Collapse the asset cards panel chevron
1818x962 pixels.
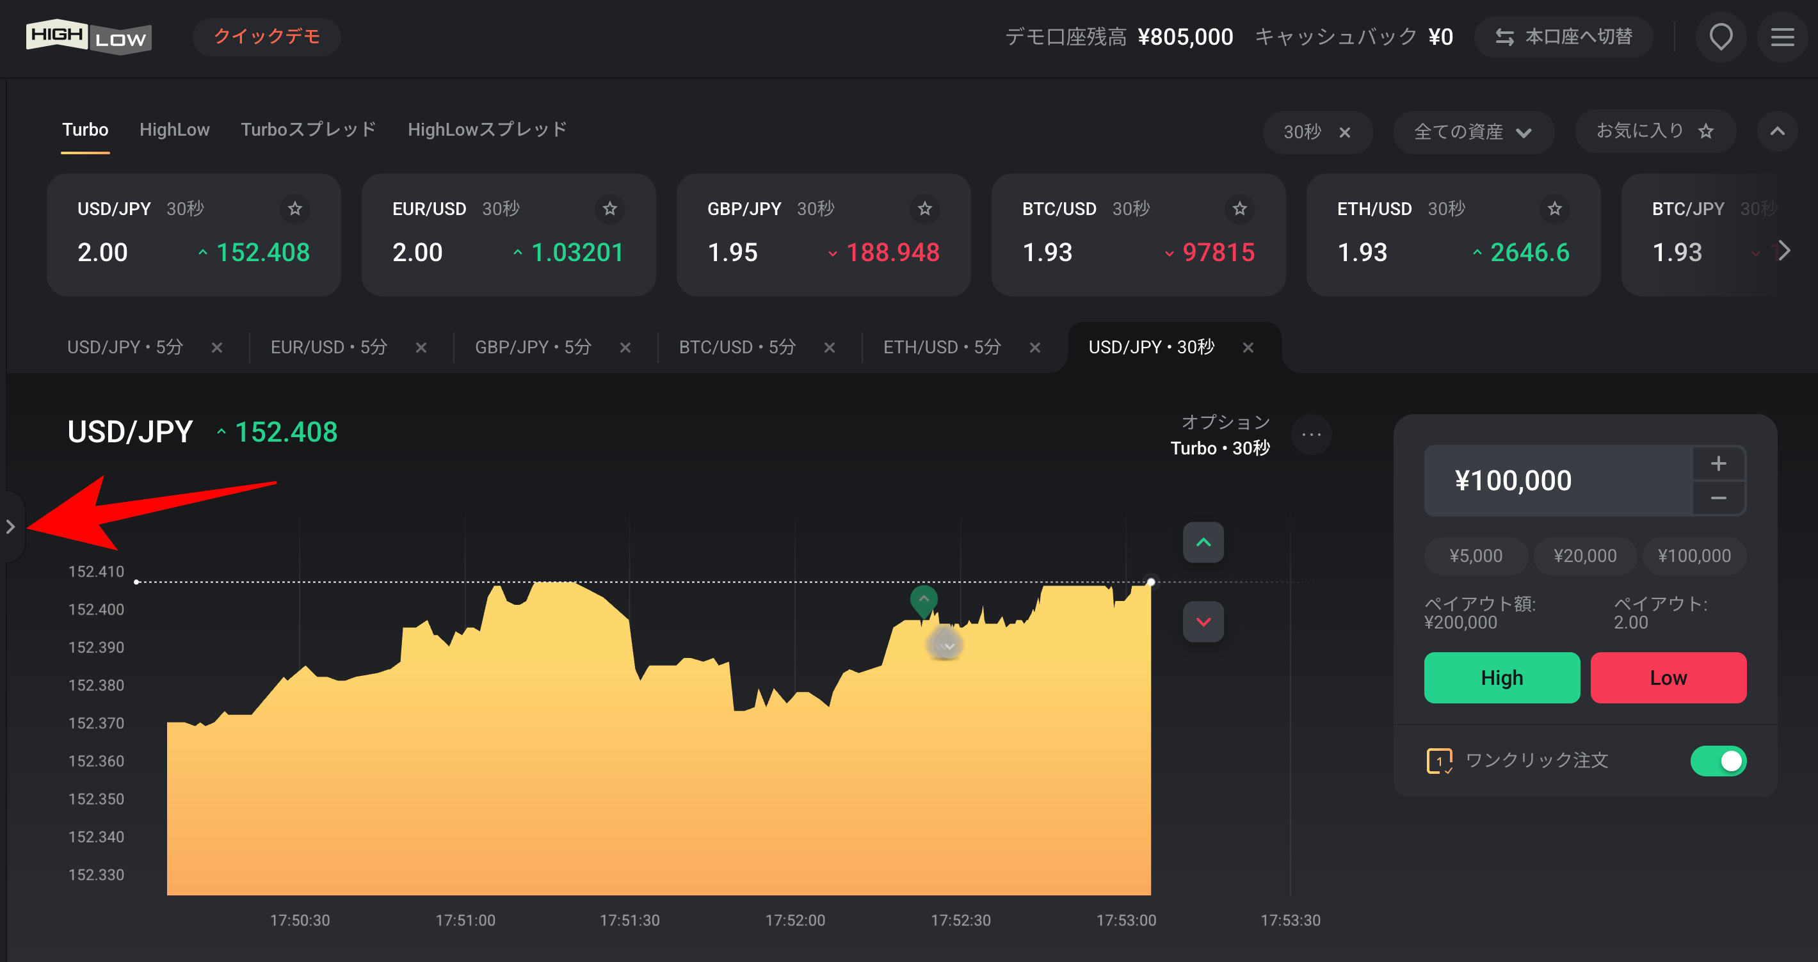[x=1777, y=131]
